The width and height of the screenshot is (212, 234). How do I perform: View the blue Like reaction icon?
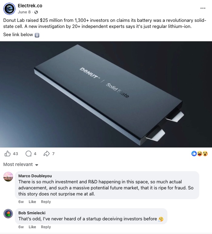pyautogui.click(x=194, y=154)
